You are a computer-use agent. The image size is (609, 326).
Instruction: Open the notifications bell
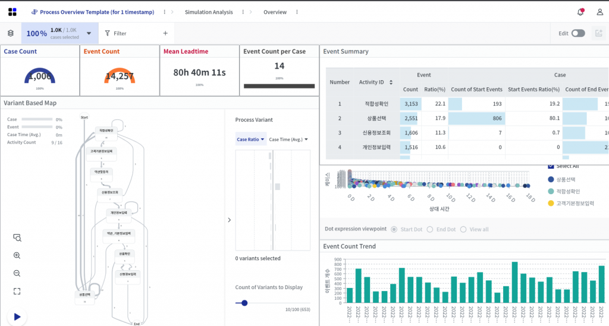[x=580, y=12]
